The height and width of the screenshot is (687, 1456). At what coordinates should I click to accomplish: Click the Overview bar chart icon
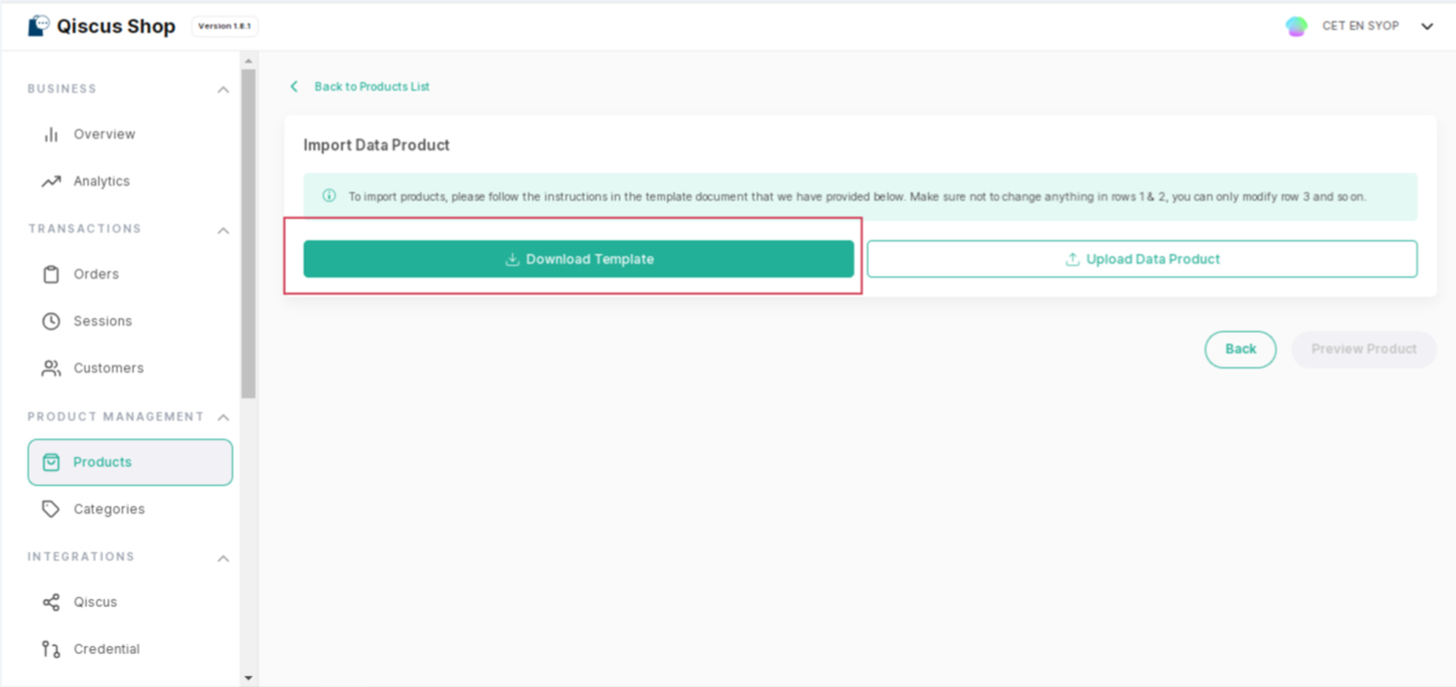(51, 135)
